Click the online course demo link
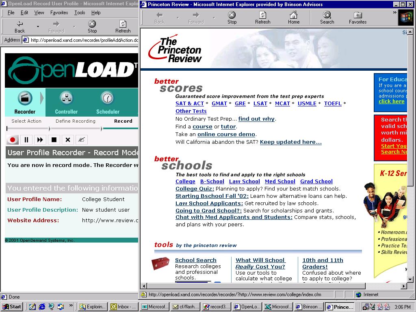This screenshot has height=312, width=416. click(x=226, y=134)
